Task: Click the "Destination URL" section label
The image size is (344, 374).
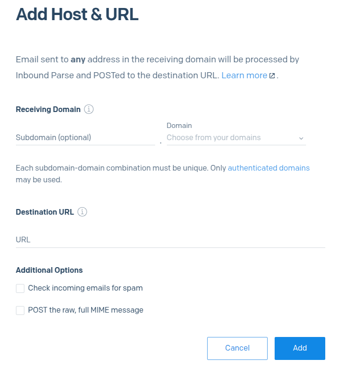Action: [45, 212]
